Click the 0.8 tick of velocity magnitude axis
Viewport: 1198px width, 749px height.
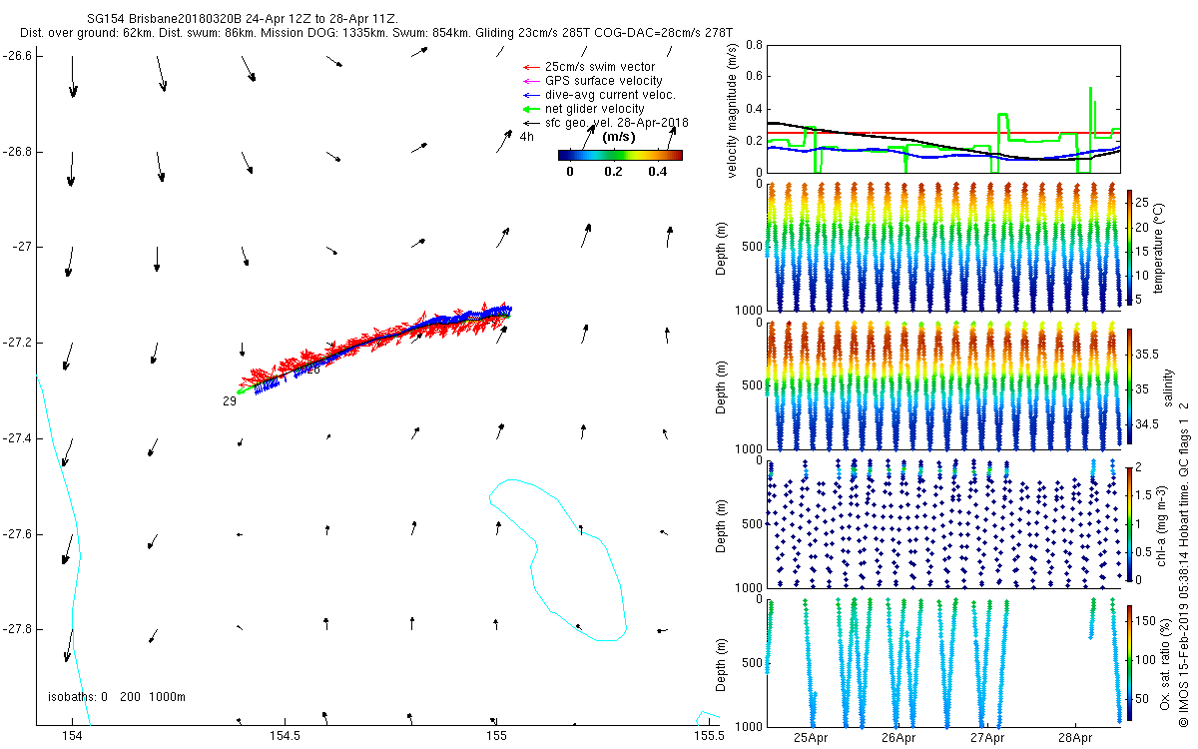755,45
